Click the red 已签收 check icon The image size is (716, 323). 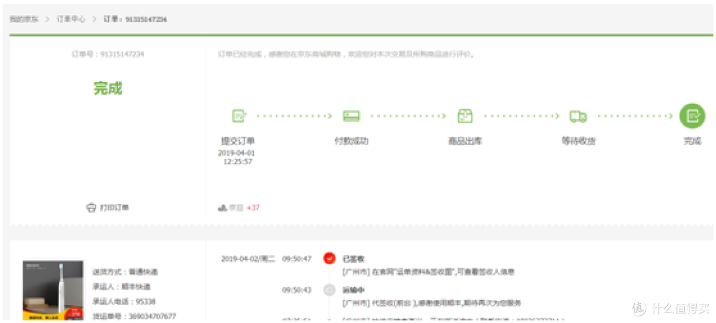point(329,259)
